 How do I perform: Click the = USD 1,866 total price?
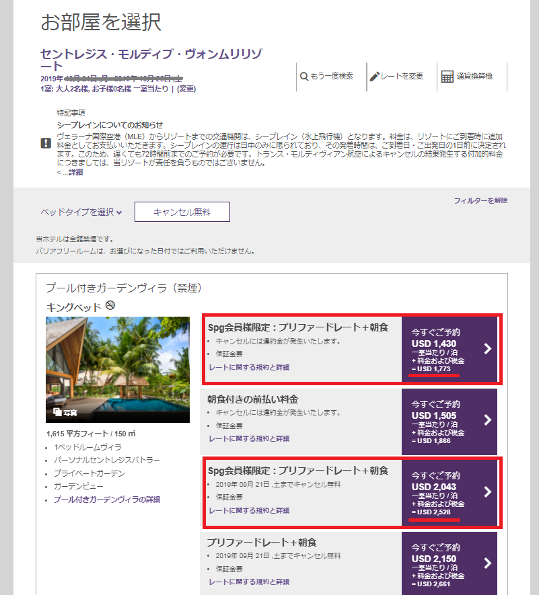coord(431,441)
